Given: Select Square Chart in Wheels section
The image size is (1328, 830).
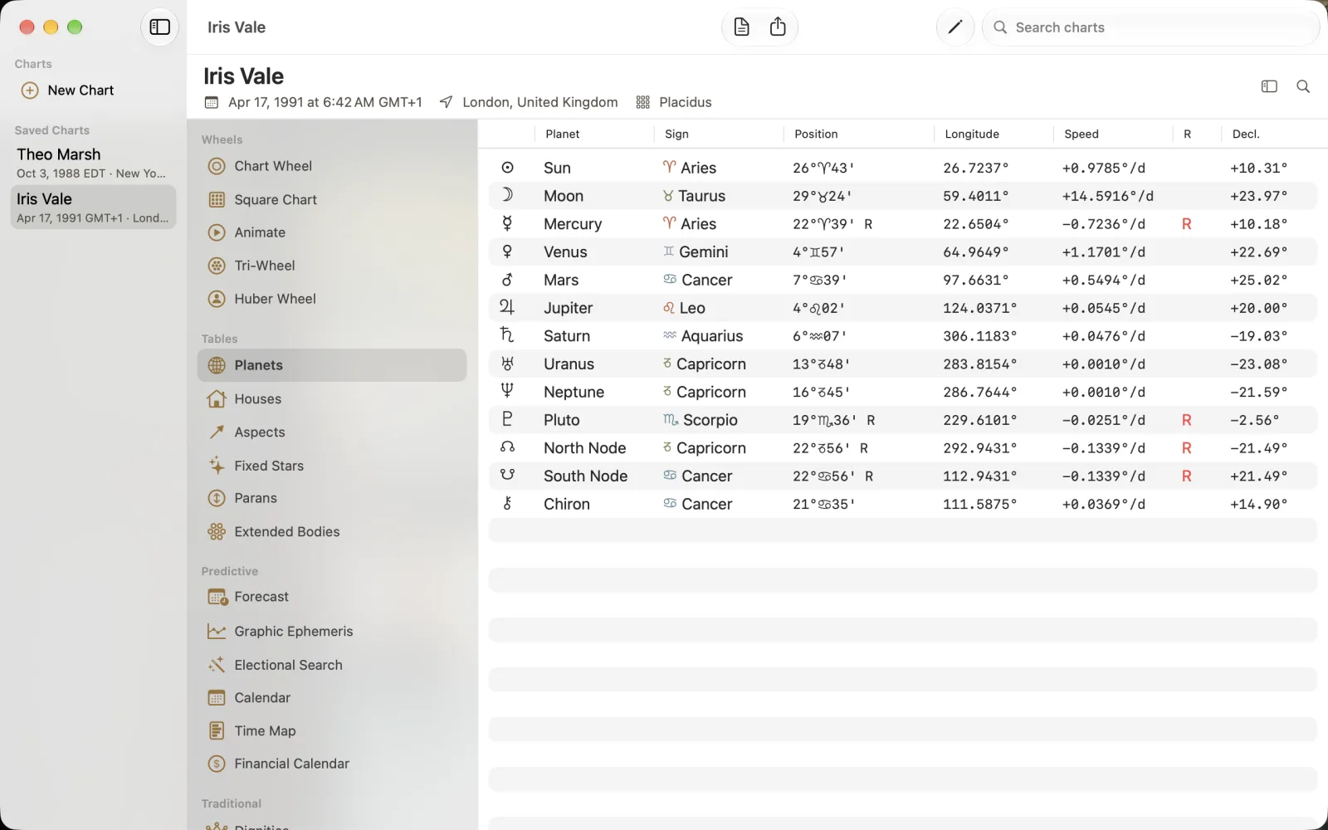Looking at the screenshot, I should tap(332, 199).
